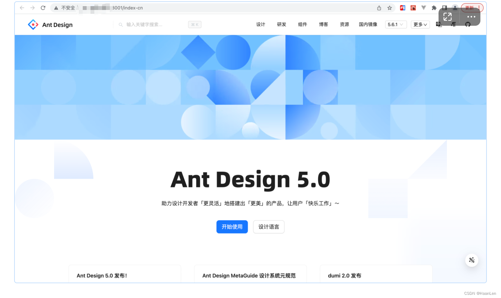This screenshot has height=298, width=501.
Task: Click the browser forward arrow
Action: (33, 8)
